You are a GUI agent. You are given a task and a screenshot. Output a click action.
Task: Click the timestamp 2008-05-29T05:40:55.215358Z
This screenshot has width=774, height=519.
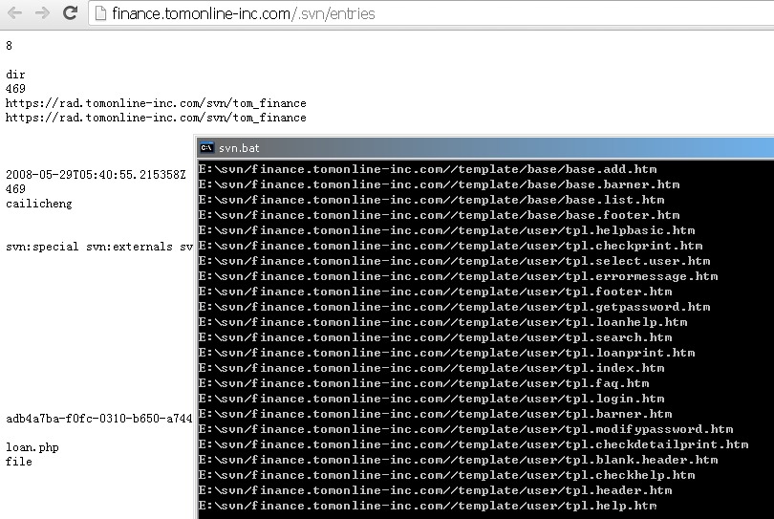click(x=96, y=174)
